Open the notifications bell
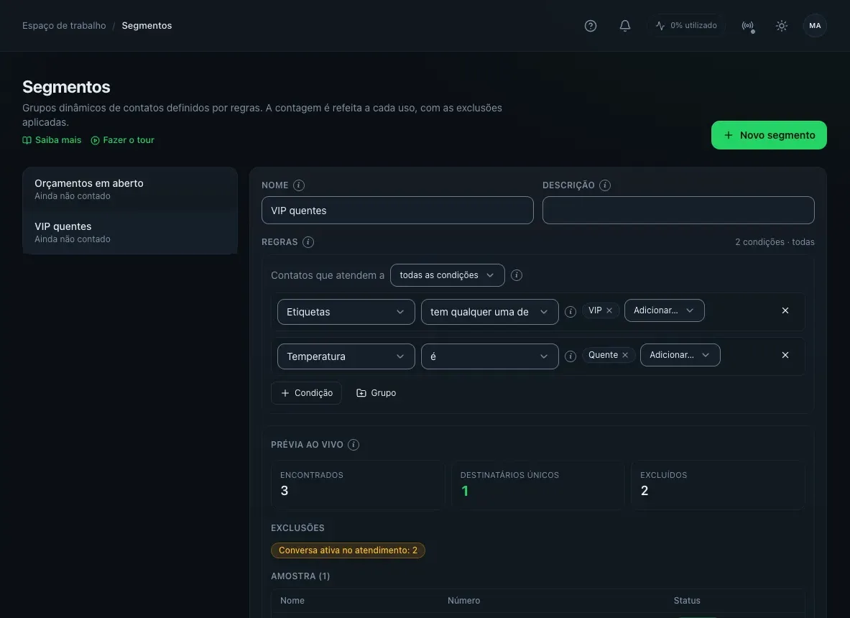Screen dimensions: 850x618 [624, 25]
